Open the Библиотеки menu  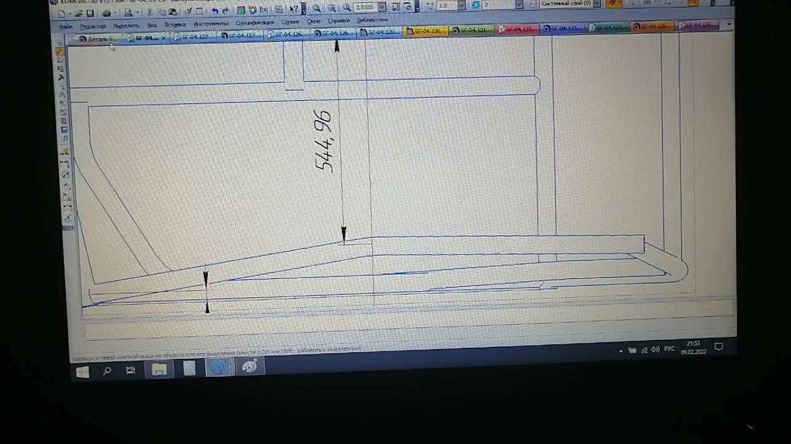point(372,20)
